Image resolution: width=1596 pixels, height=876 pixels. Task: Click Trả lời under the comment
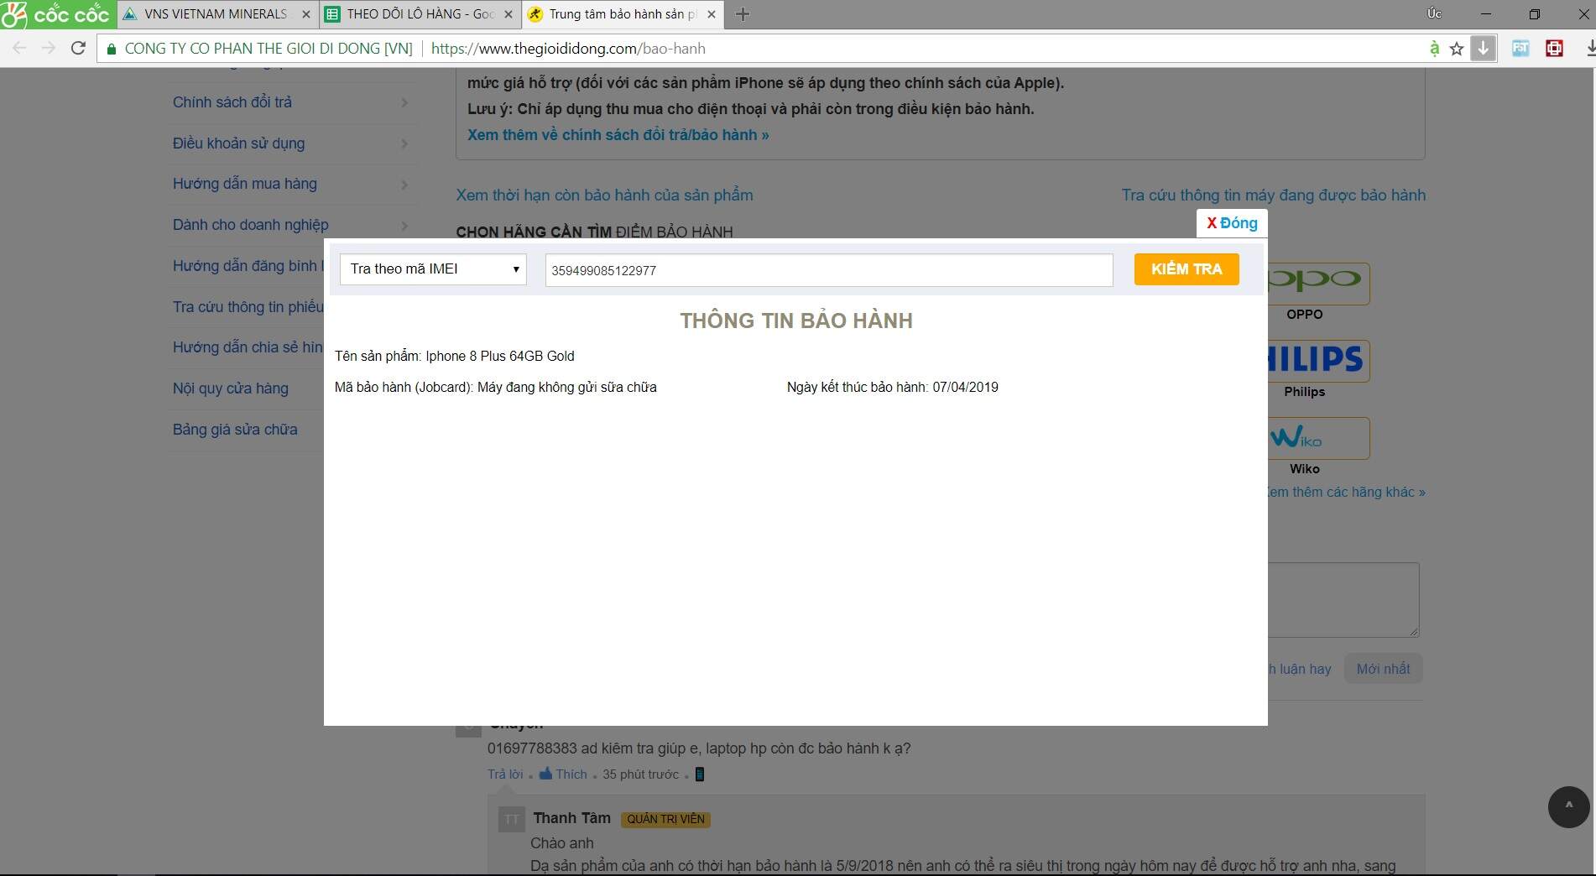(x=505, y=774)
